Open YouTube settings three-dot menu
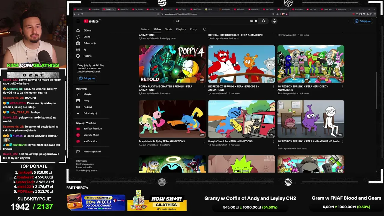 pos(349,21)
